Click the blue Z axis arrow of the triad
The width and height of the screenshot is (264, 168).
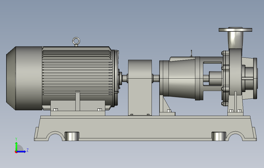[21, 152]
